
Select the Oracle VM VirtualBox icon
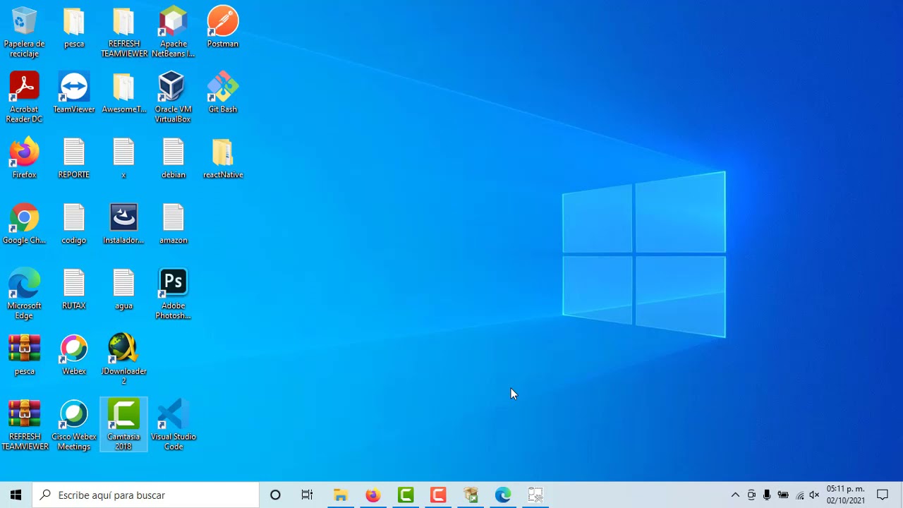[x=173, y=98]
